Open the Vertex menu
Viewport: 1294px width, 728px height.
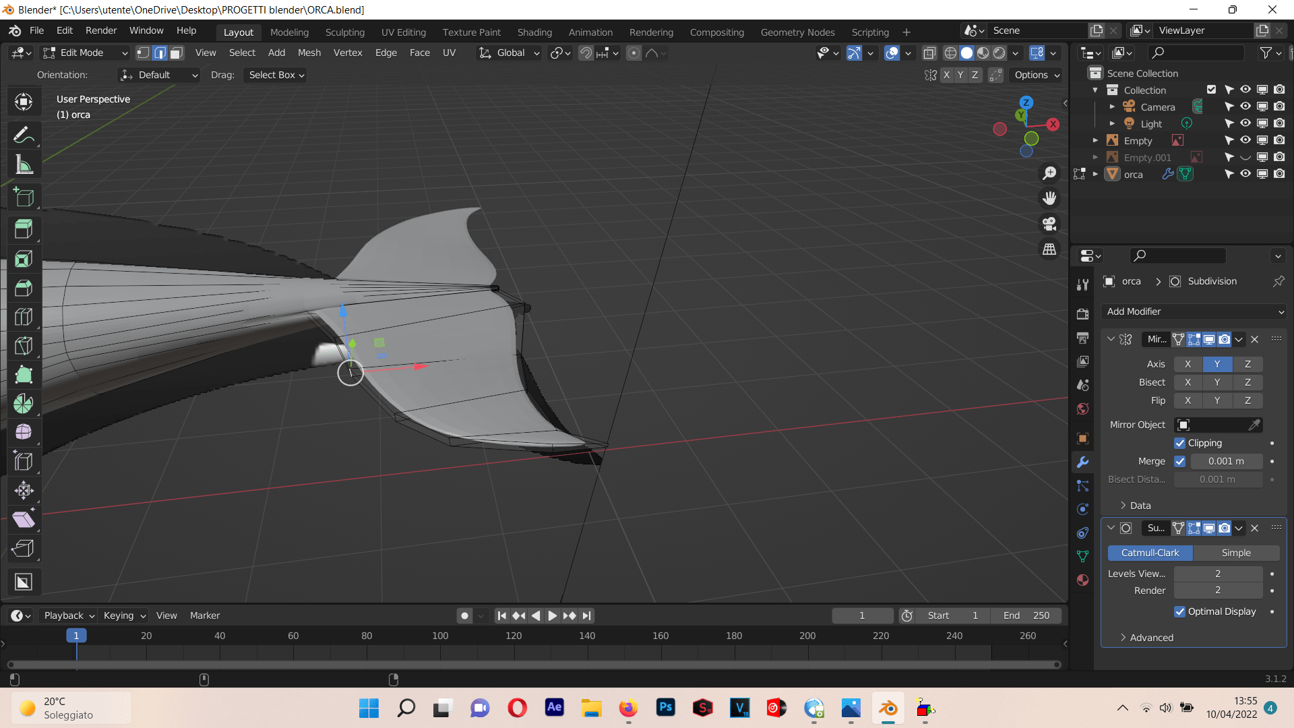(348, 53)
